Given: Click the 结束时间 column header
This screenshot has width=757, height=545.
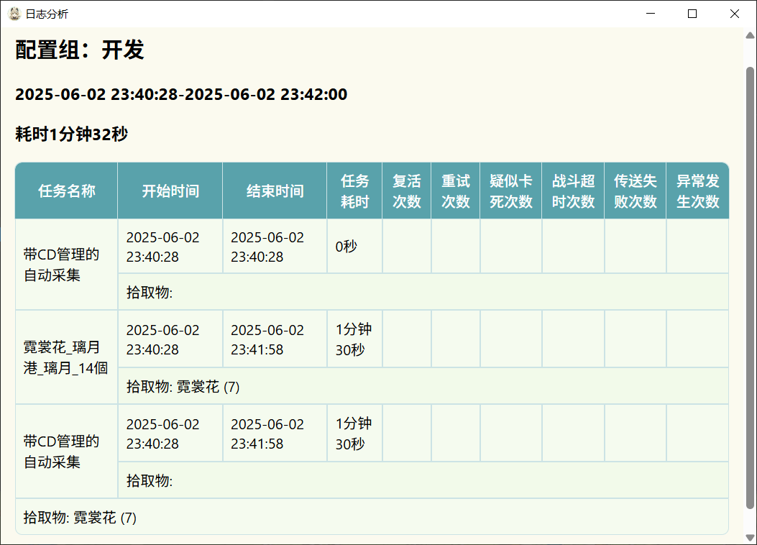Looking at the screenshot, I should [x=275, y=191].
